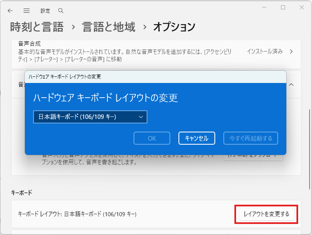The width and height of the screenshot is (312, 235).
Task: Click the キーボード section heading
Action: tap(22, 192)
